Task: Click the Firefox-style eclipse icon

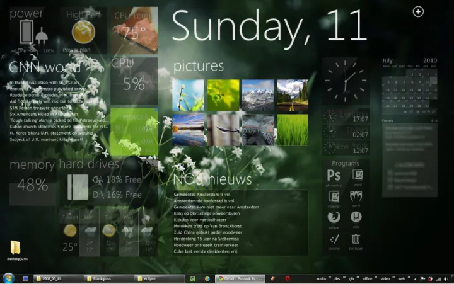Action: (x=334, y=218)
